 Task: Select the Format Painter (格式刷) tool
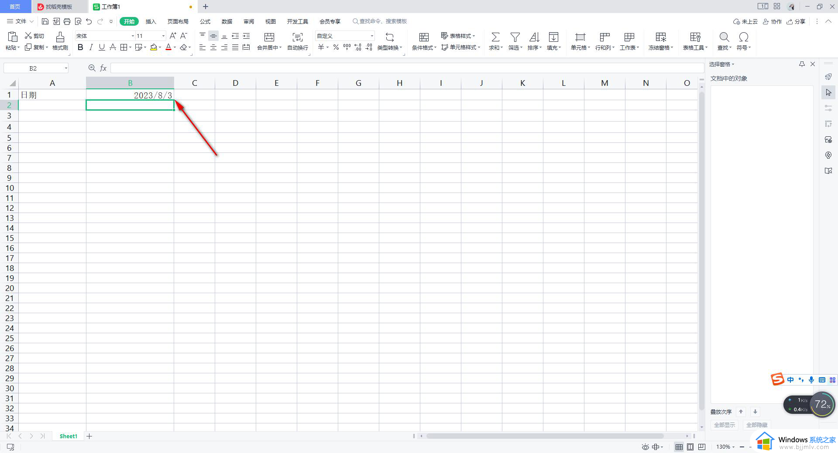[60, 41]
